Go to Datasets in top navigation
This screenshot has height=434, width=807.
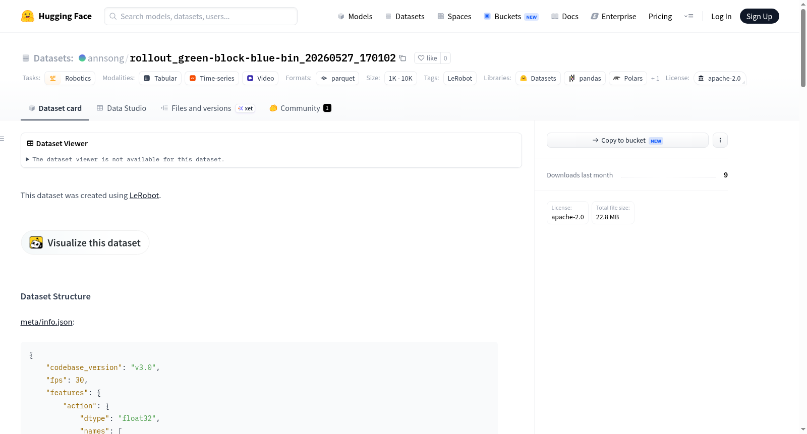[x=405, y=16]
